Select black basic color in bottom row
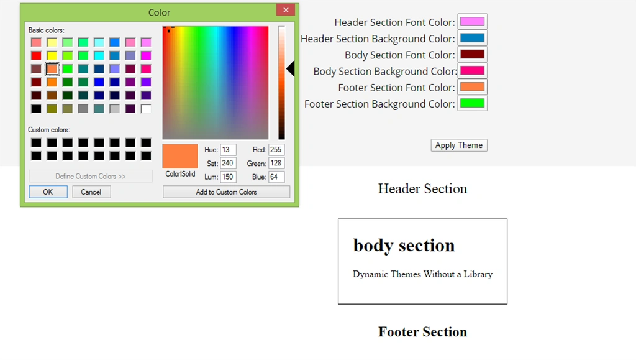 [36, 109]
